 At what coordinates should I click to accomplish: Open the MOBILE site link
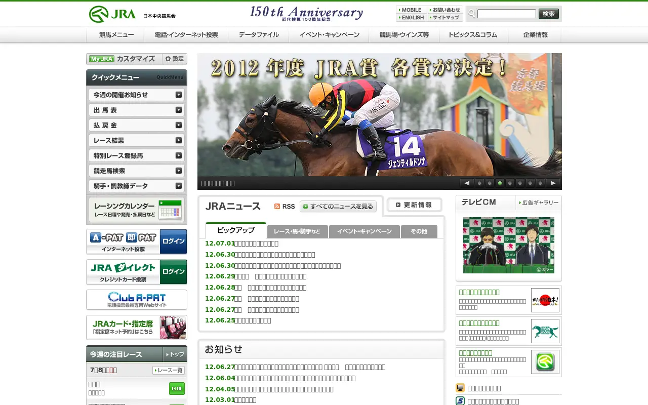(x=411, y=10)
